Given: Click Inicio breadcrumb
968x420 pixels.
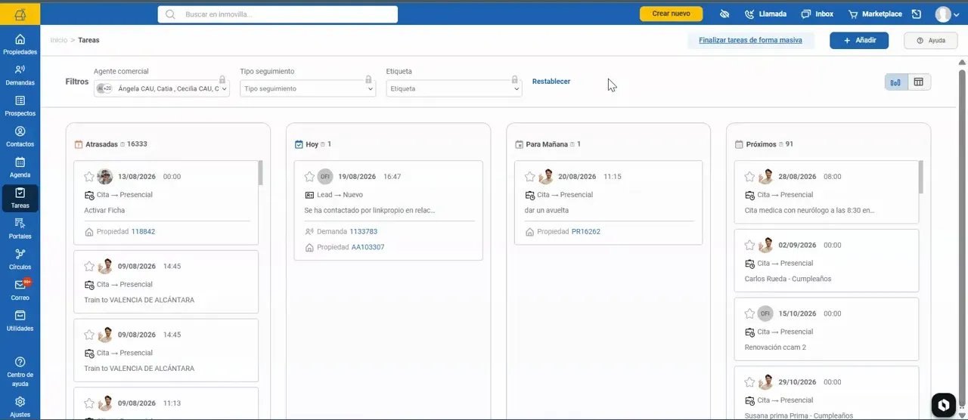Looking at the screenshot, I should point(59,40).
